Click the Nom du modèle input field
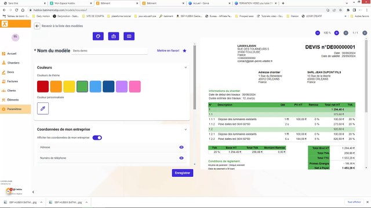This screenshot has height=208, width=371. (x=110, y=51)
